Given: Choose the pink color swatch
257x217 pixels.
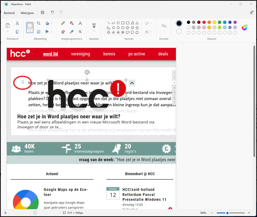Looking at the screenshot, I should [x=204, y=27].
